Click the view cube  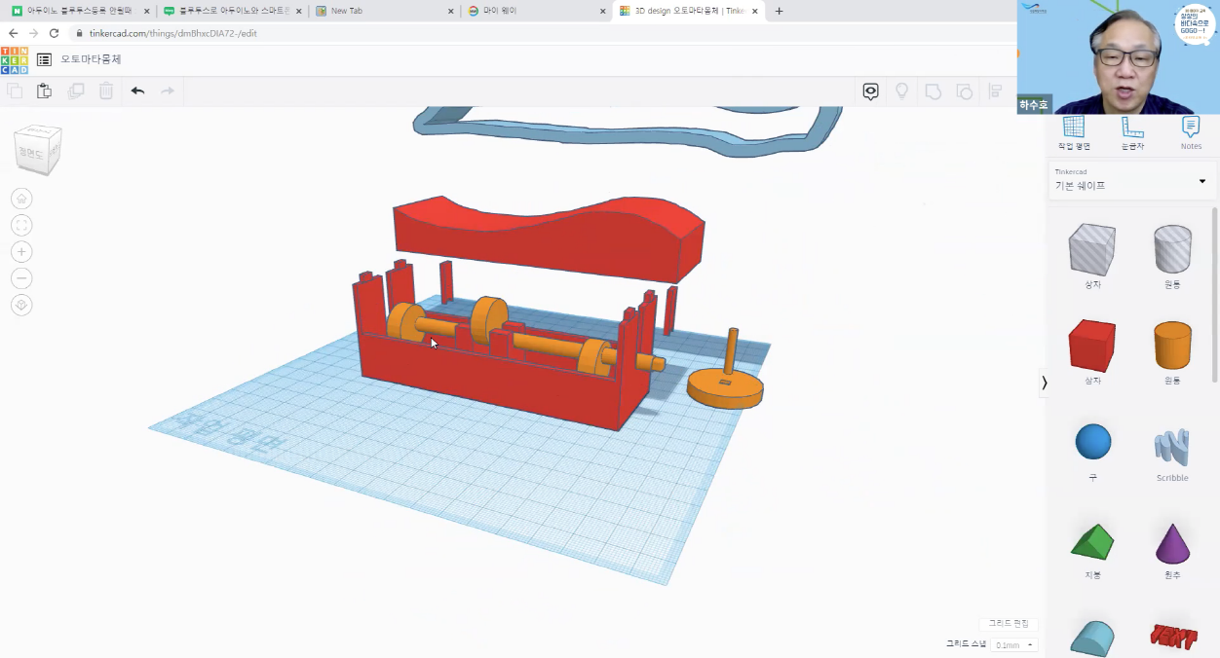pyautogui.click(x=37, y=150)
